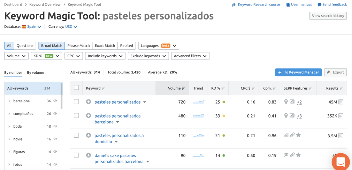Expand the barcelona keyword group

click(9, 101)
